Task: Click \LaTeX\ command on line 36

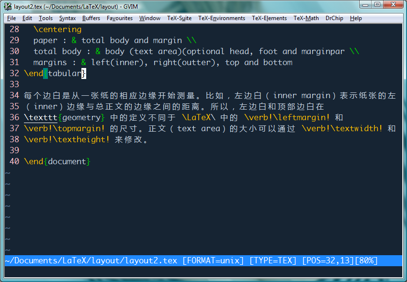Action: tap(199, 117)
